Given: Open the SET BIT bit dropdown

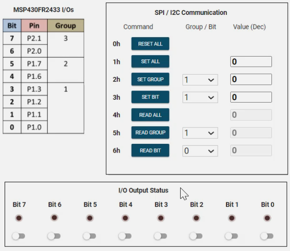Looking at the screenshot, I should click(200, 97).
